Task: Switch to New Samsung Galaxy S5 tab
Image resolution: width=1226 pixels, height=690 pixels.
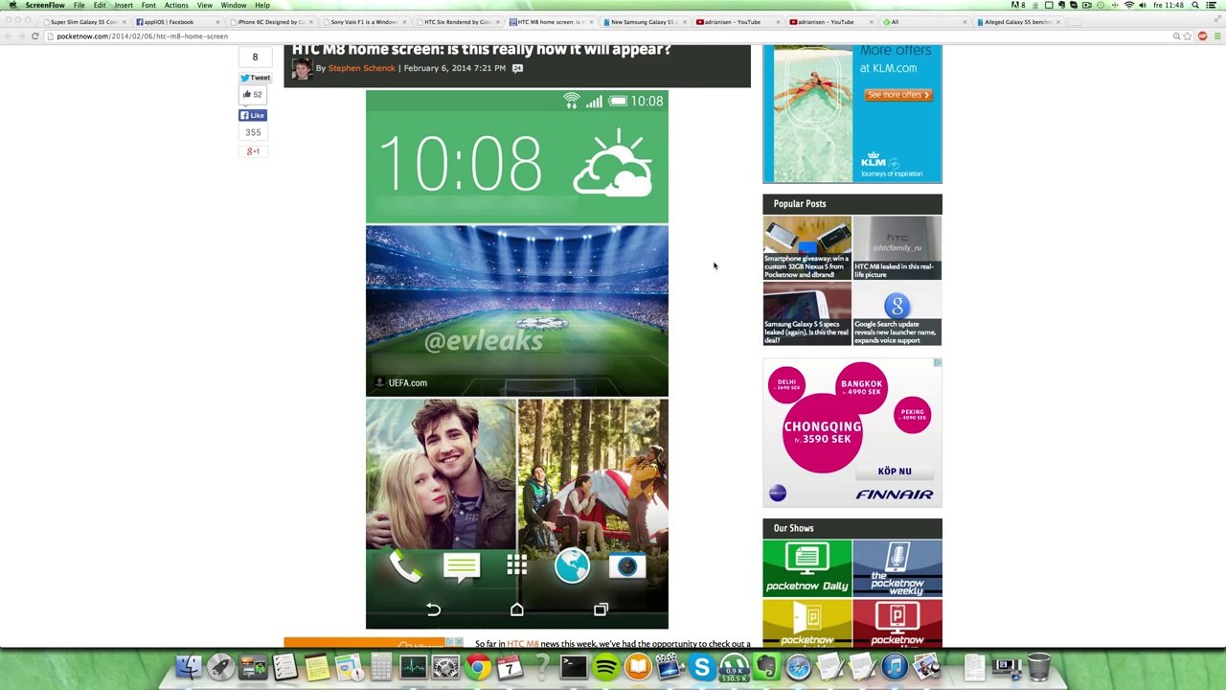Action: point(643,21)
